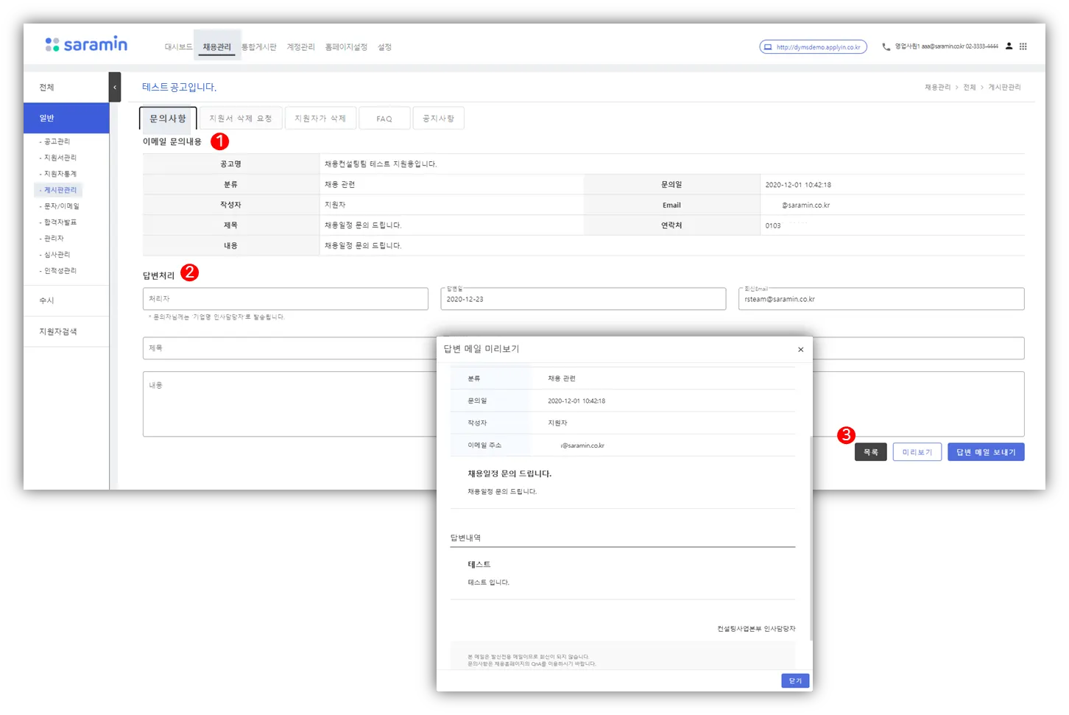The image size is (1069, 715).
Task: Switch to the 문의사항 tab
Action: (x=168, y=119)
